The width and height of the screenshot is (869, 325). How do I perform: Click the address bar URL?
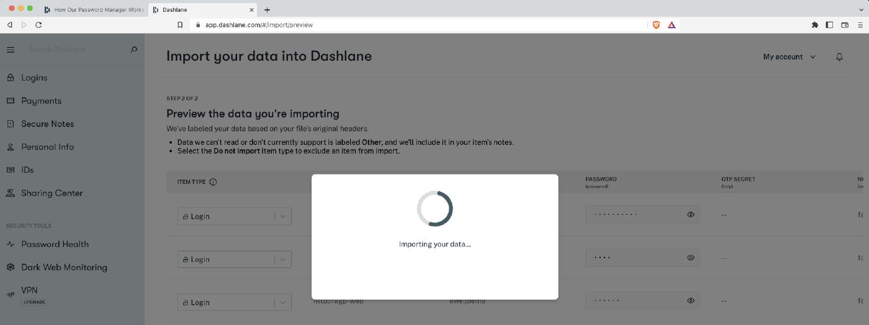[259, 25]
